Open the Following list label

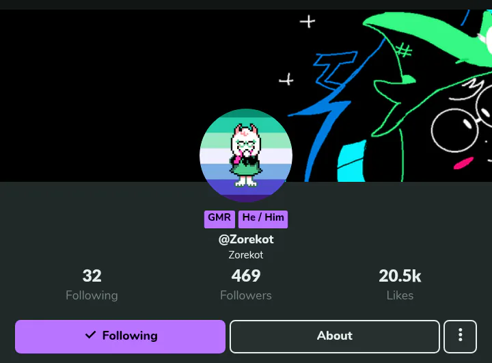pos(92,295)
